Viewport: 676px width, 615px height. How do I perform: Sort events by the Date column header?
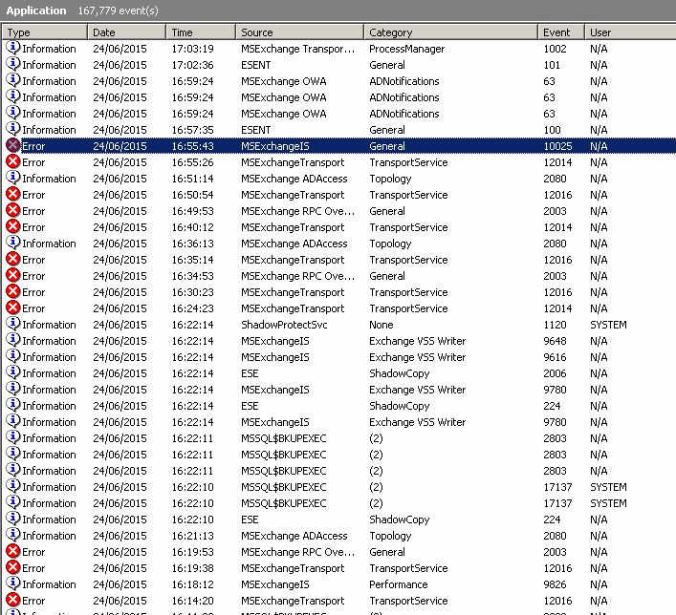click(x=127, y=32)
